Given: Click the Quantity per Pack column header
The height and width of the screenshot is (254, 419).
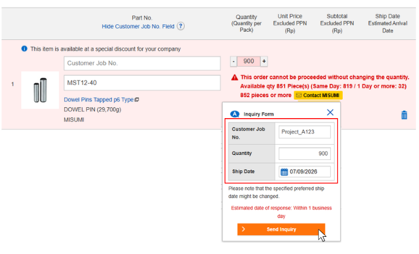Looking at the screenshot, I should click(246, 23).
